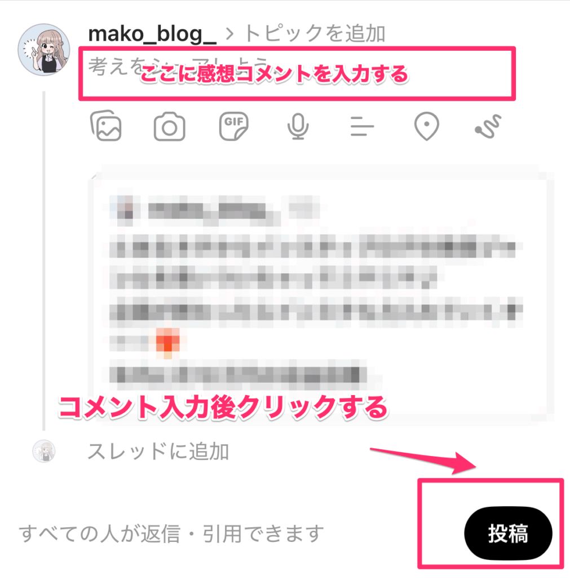Image resolution: width=570 pixels, height=578 pixels.
Task: Click トピックを追加 to add a topic
Action: (315, 33)
